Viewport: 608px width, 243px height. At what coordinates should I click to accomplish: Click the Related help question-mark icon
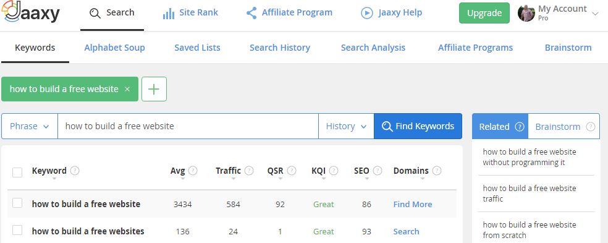point(519,127)
